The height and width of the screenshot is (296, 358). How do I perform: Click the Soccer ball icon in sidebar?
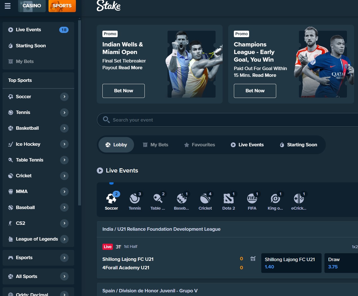coord(11,97)
